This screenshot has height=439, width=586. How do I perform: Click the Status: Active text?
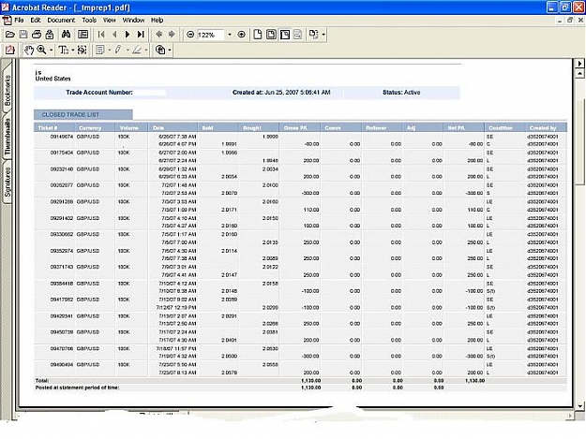[x=401, y=92]
